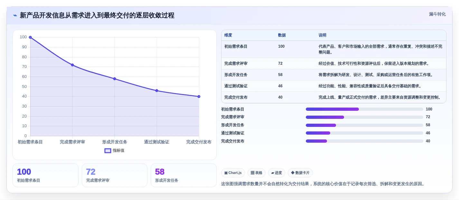Click the 指标值 legend label
The width and height of the screenshot is (459, 200).
click(x=118, y=150)
